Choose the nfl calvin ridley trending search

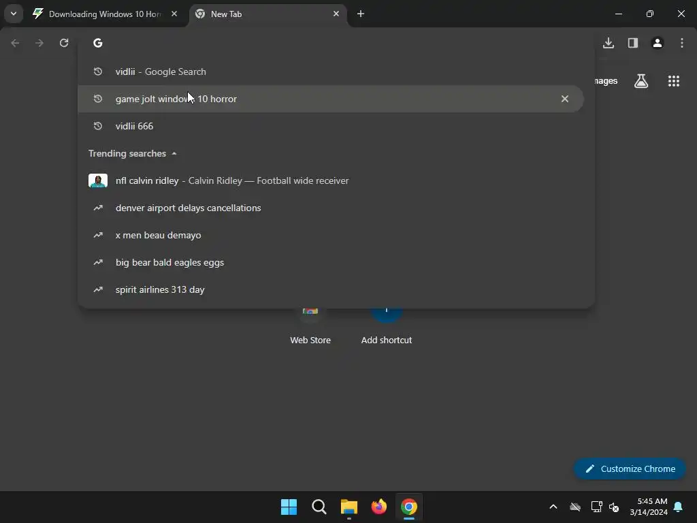coord(331,180)
